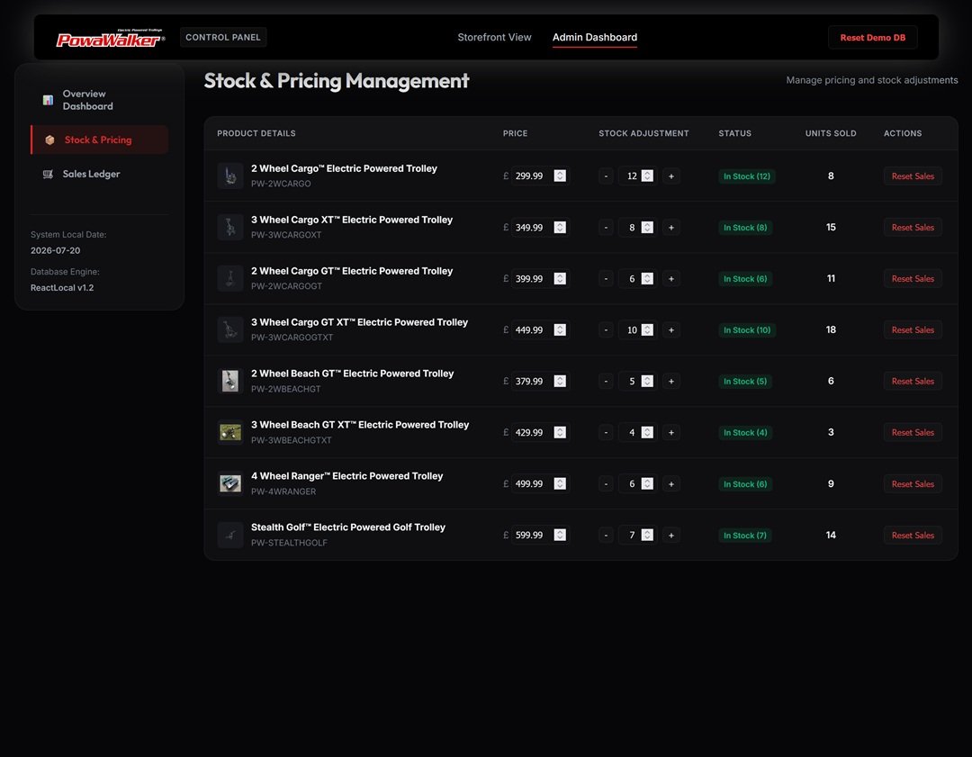
Task: Select Stock & Pricing sidebar item
Action: click(99, 140)
